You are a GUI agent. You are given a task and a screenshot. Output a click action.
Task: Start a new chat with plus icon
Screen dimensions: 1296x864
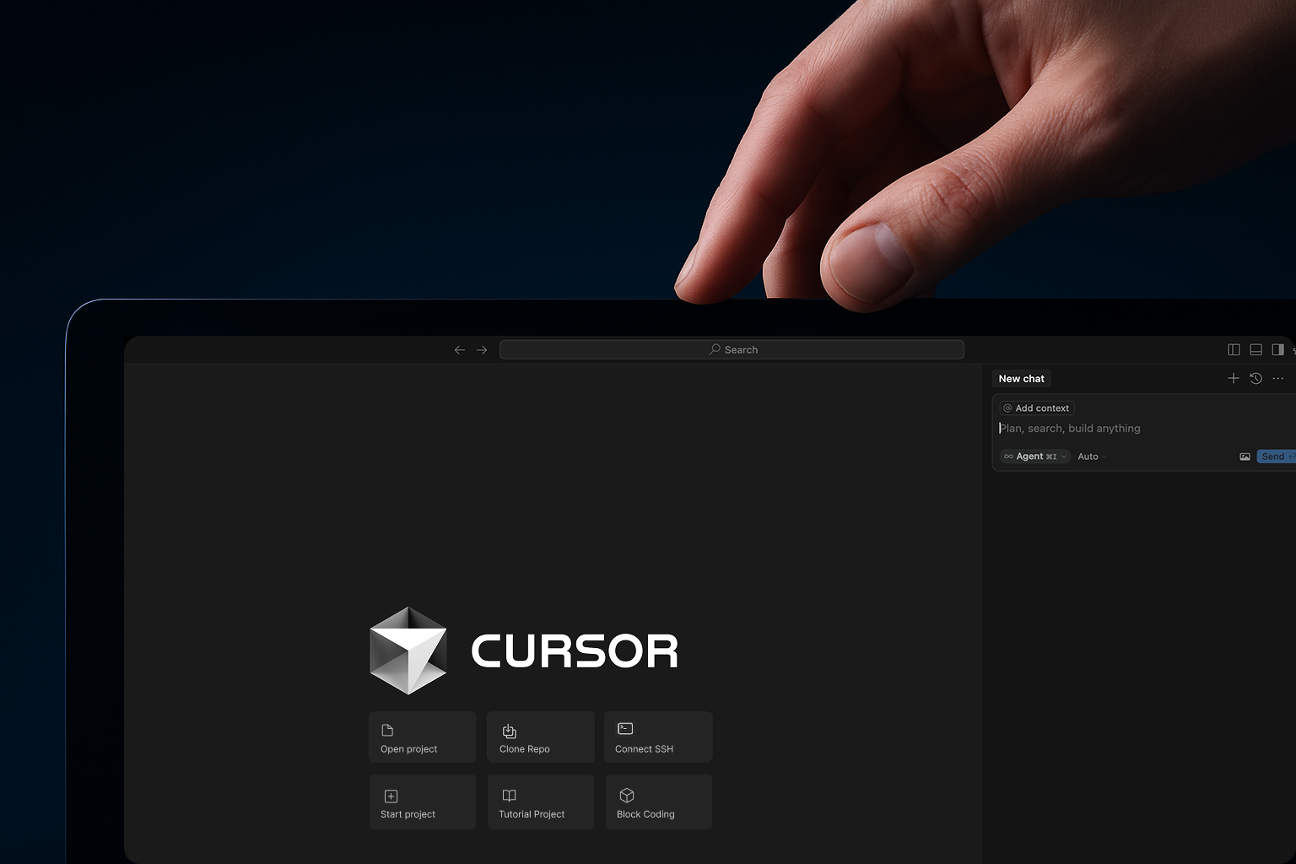tap(1234, 379)
